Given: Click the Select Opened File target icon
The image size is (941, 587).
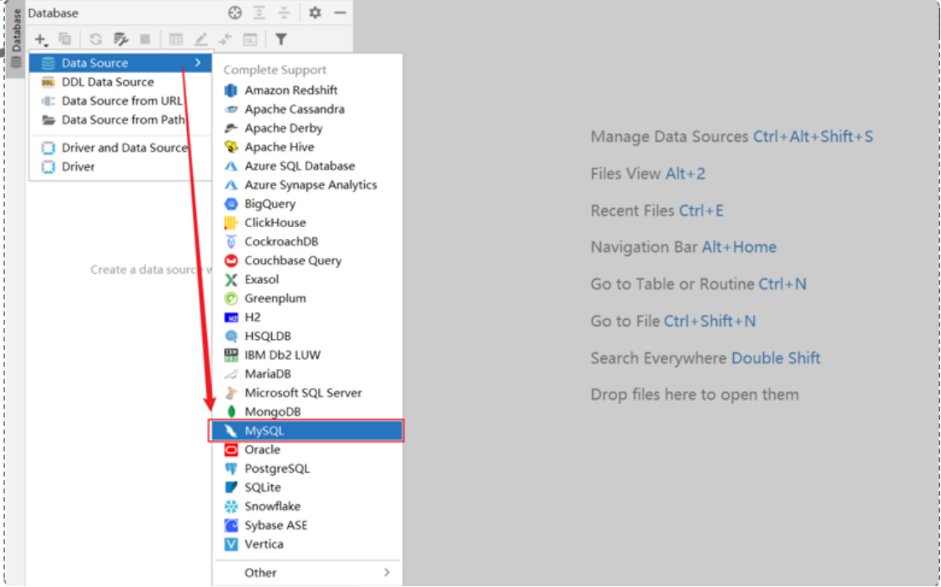Looking at the screenshot, I should coord(235,13).
